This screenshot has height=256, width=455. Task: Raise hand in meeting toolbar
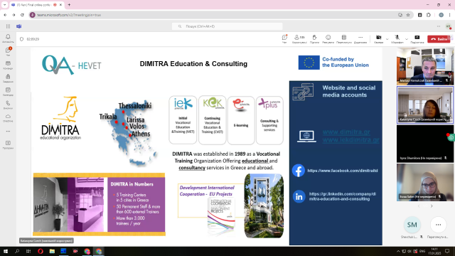(314, 39)
